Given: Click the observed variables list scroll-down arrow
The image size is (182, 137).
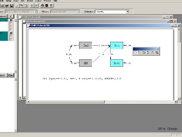Looking at the screenshot, I should [16, 71].
